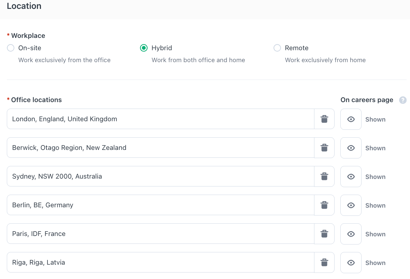Delete the Sydney, NSW office
This screenshot has height=279, width=410.
tap(324, 176)
